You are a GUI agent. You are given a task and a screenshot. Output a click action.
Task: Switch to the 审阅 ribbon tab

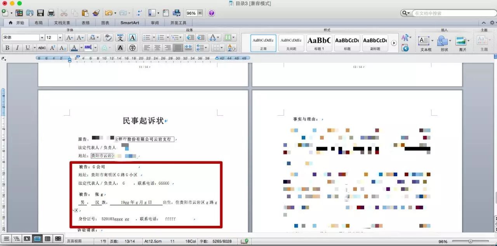tap(155, 23)
